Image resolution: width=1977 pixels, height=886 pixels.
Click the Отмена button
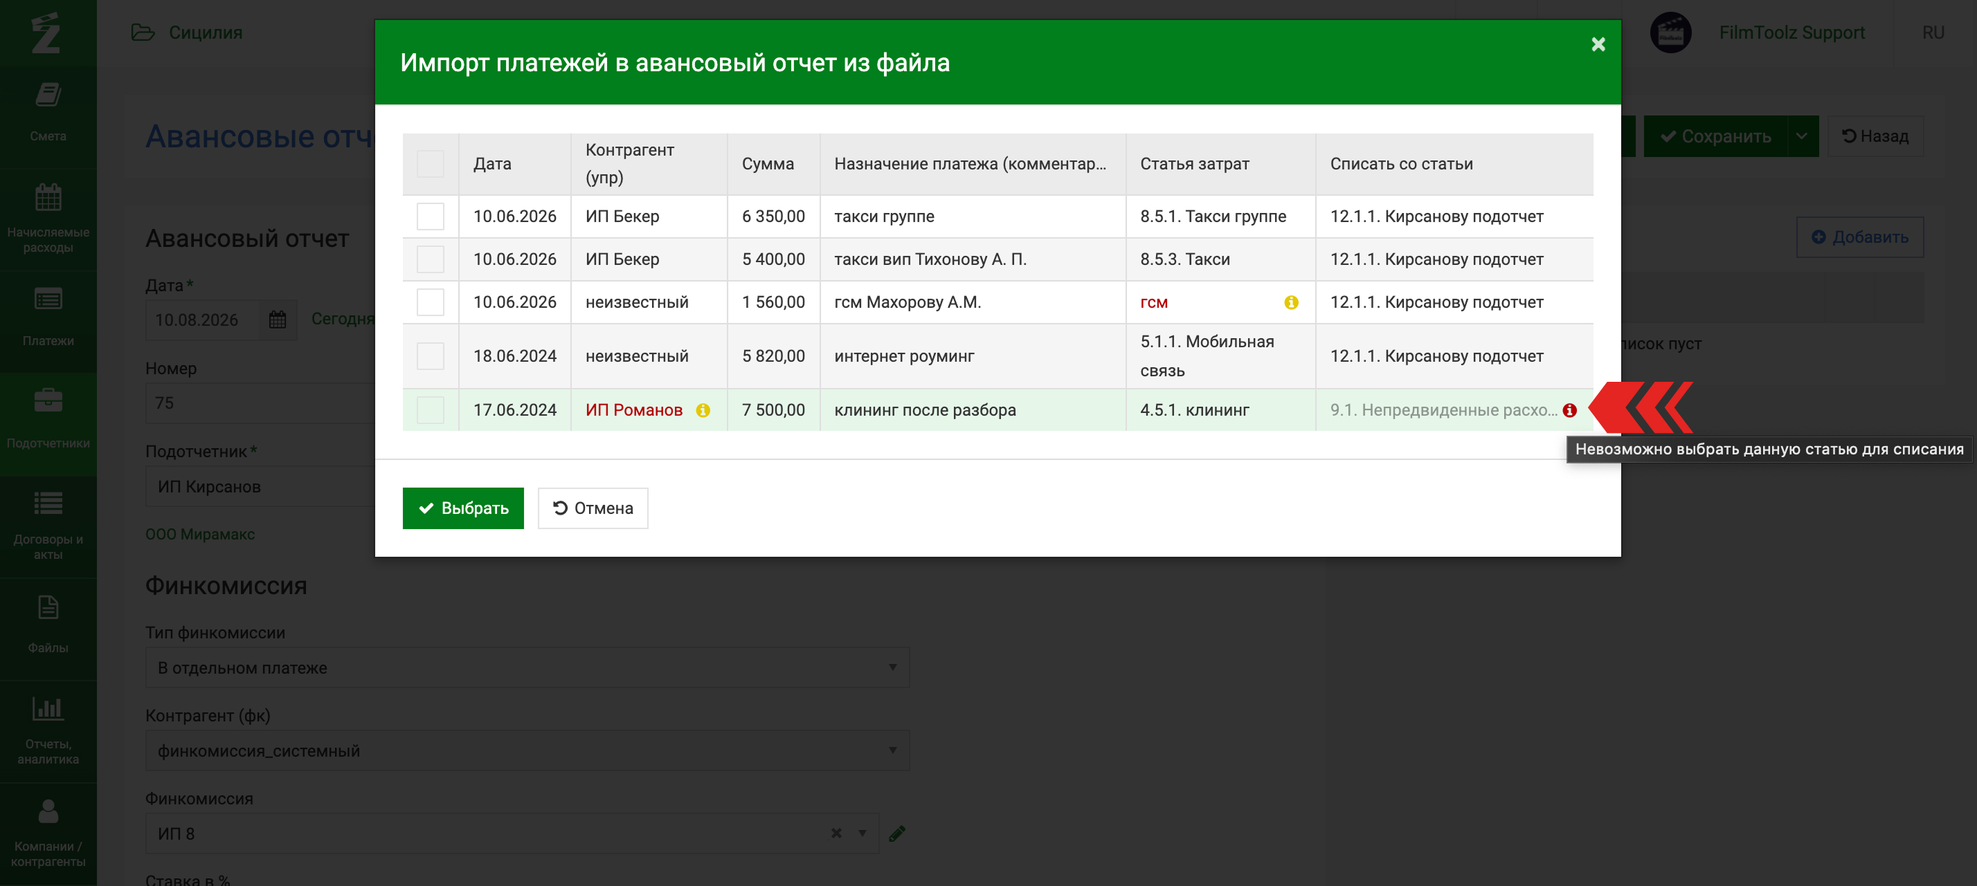[593, 508]
